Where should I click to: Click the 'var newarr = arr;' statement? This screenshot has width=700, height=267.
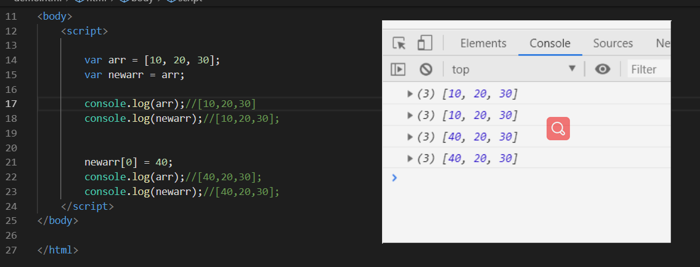pos(134,75)
